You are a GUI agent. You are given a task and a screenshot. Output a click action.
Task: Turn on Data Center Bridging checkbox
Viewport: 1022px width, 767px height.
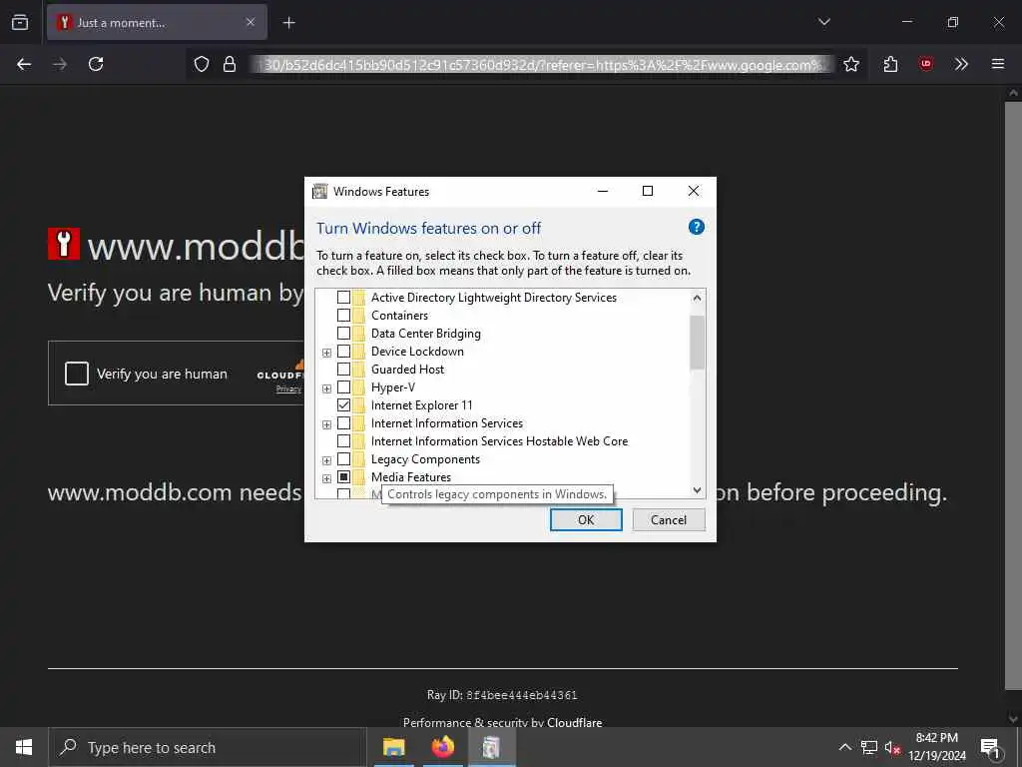click(343, 334)
